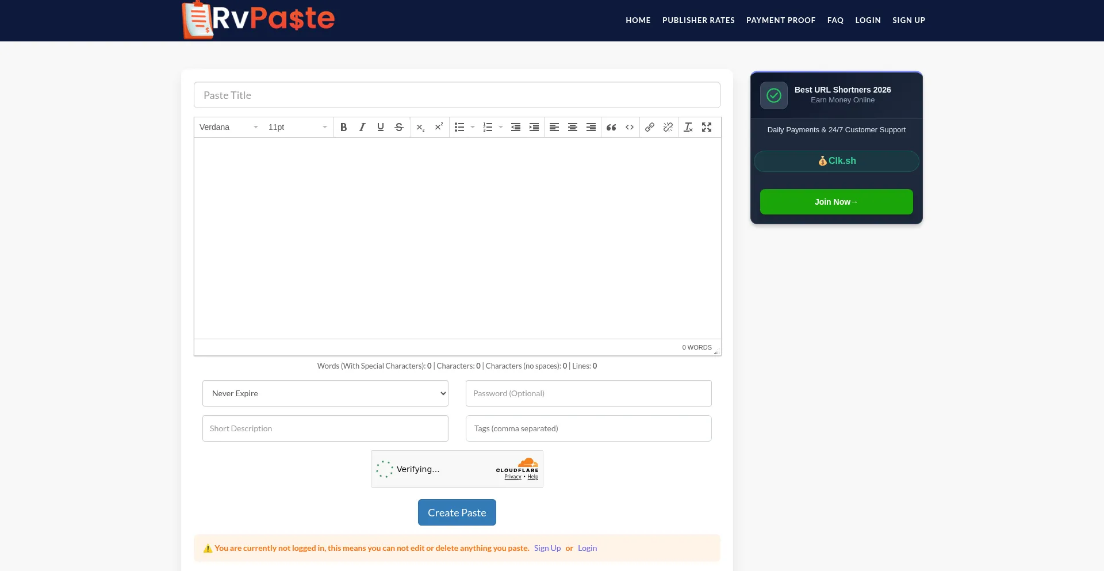Expand numbered list style options arrow
1104x571 pixels.
click(x=501, y=127)
